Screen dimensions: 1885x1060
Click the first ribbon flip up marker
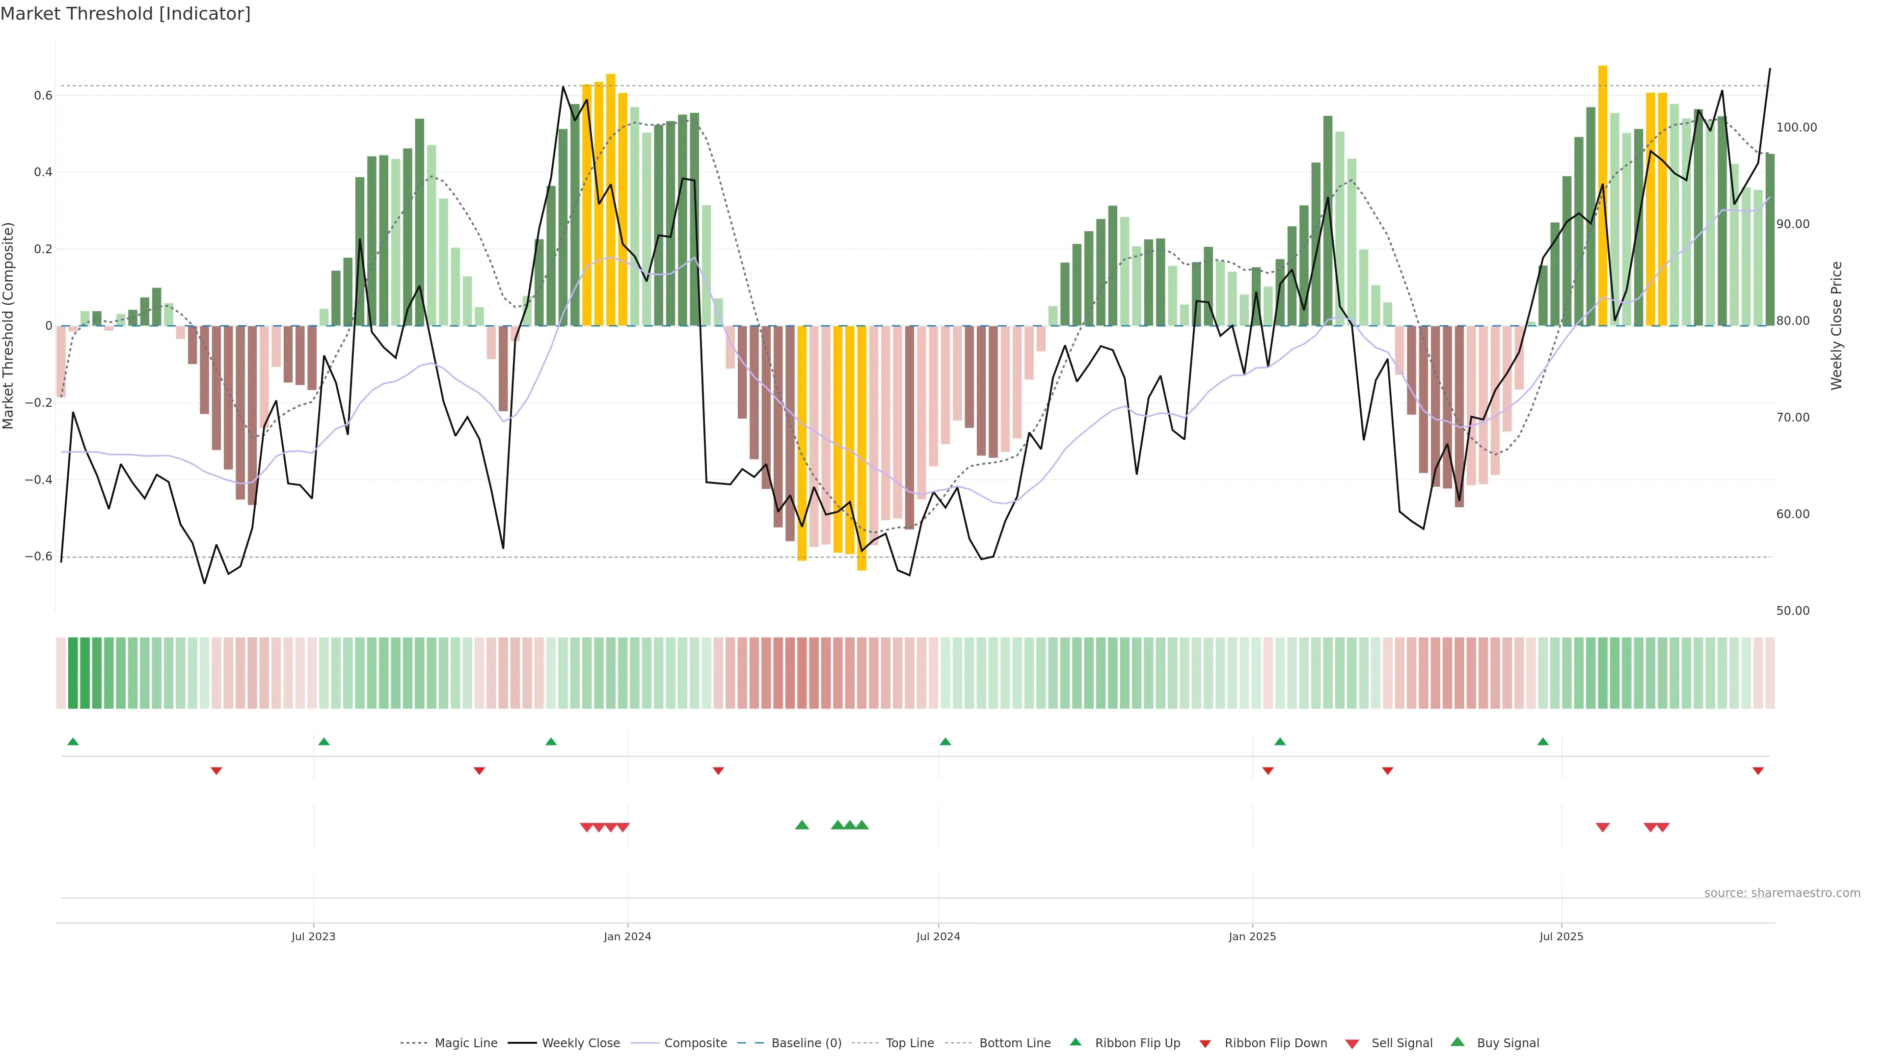point(73,742)
